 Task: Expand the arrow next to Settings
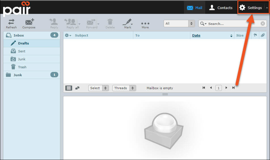(x=267, y=8)
